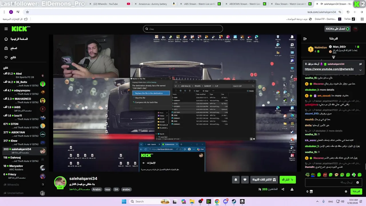
Task: Open Absi channel in followed list
Action: [x=24, y=75]
